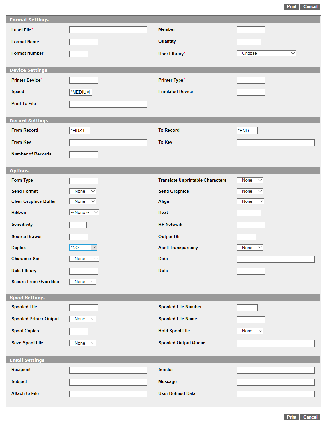
Task: Select the From Record field
Action: point(80,131)
